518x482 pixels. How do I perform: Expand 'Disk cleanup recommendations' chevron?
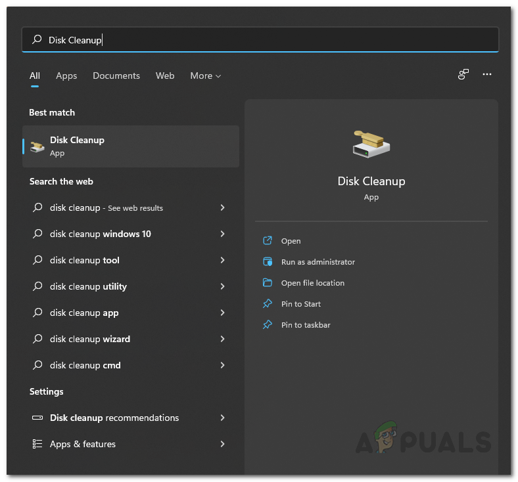[x=222, y=418]
